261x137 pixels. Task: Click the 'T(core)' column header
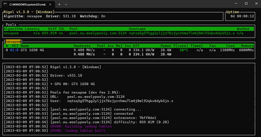pyautogui.click(x=181, y=46)
